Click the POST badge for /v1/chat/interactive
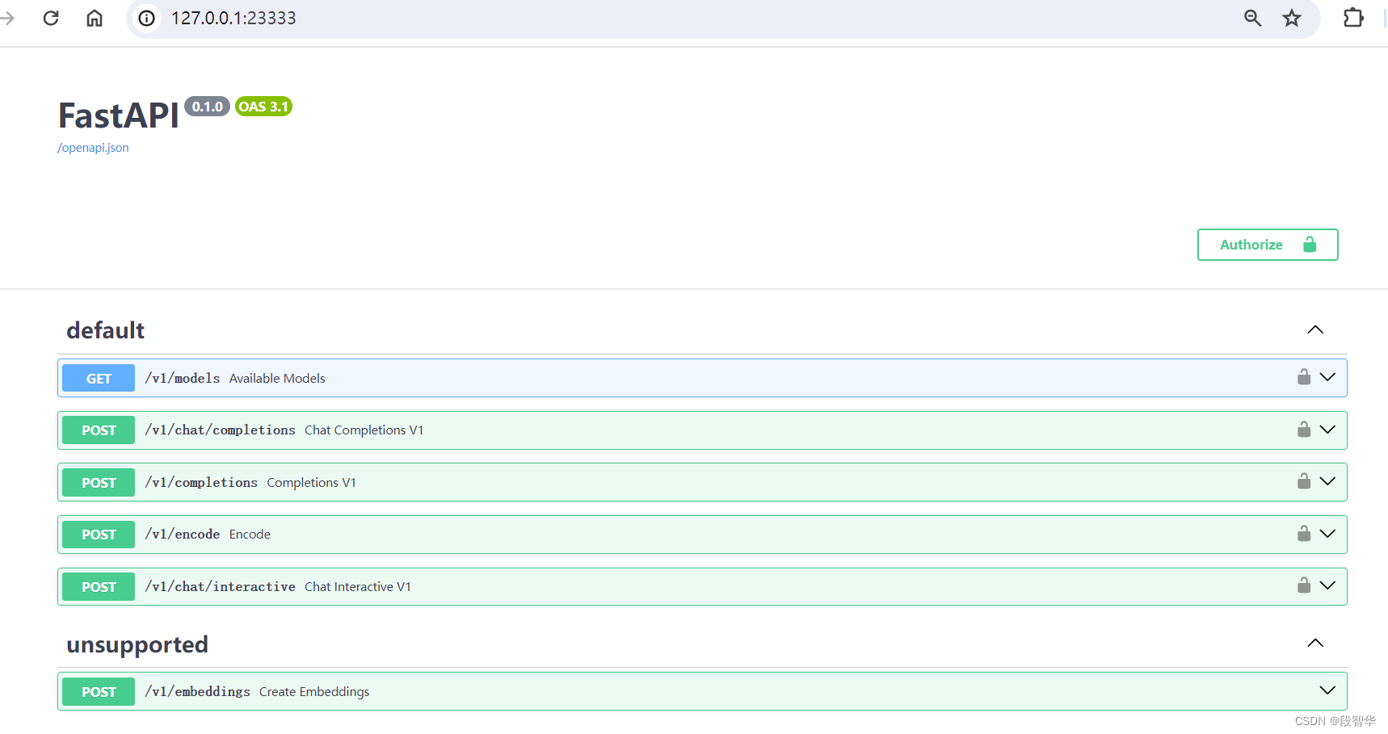 pyautogui.click(x=99, y=587)
